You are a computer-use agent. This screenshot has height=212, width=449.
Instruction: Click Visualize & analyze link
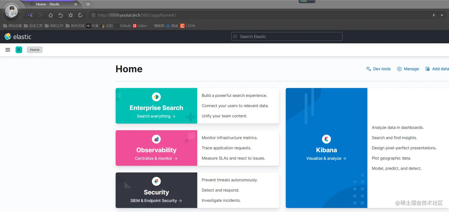[x=326, y=158]
